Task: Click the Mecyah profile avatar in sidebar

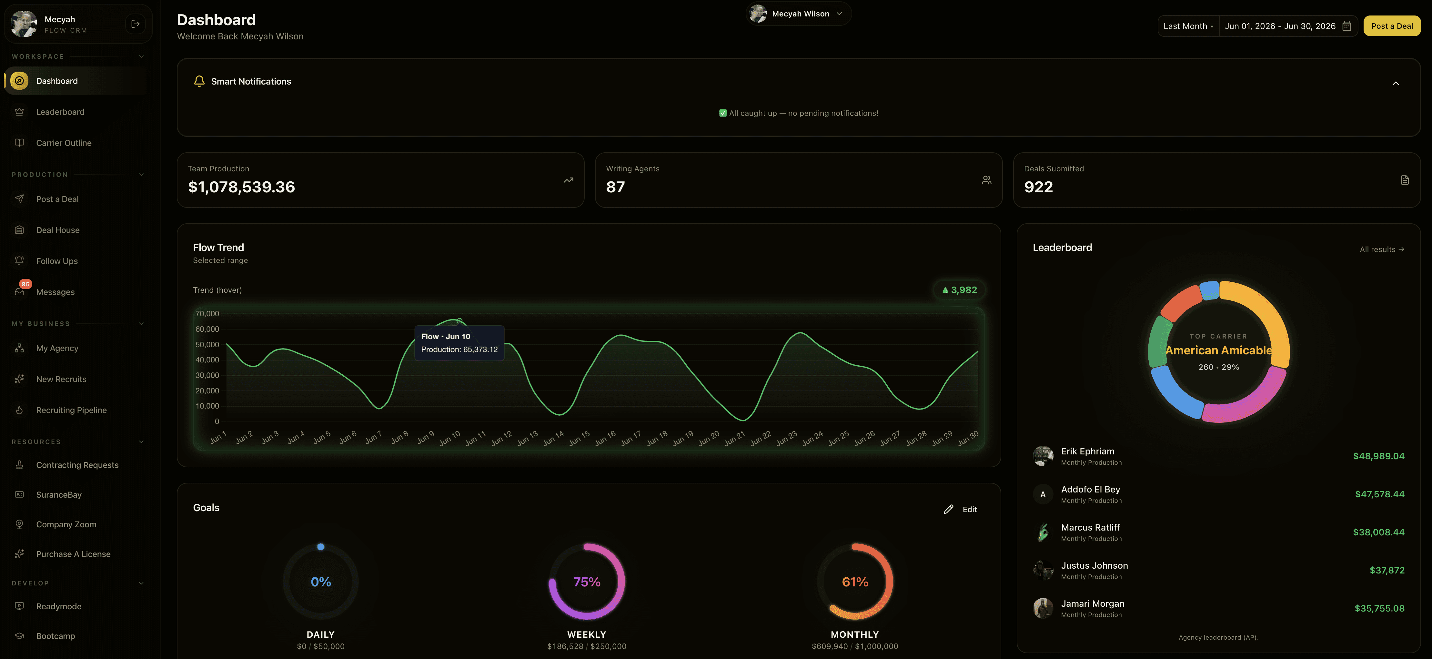Action: coord(24,24)
